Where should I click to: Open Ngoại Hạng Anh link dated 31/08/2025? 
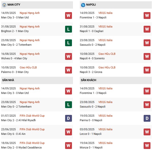[30, 27]
